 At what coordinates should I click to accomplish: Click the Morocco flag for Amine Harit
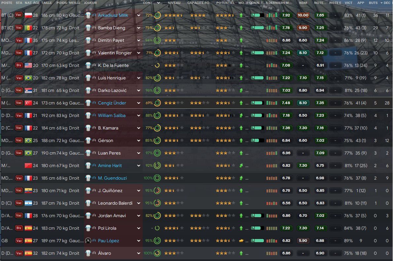[x=28, y=165]
